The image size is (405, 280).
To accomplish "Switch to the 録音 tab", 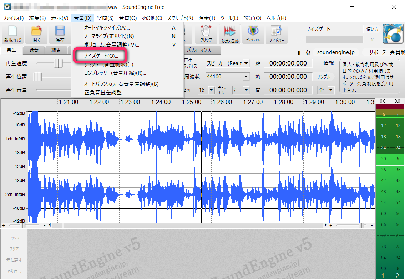I will coord(34,50).
